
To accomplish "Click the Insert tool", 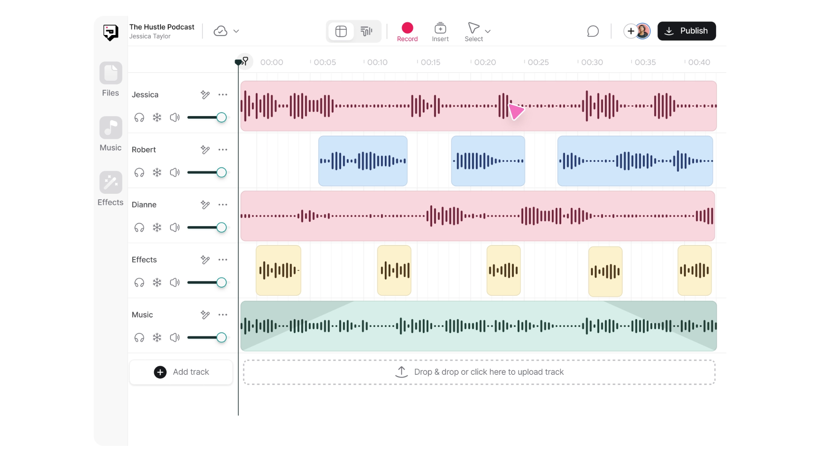I will 440,32.
